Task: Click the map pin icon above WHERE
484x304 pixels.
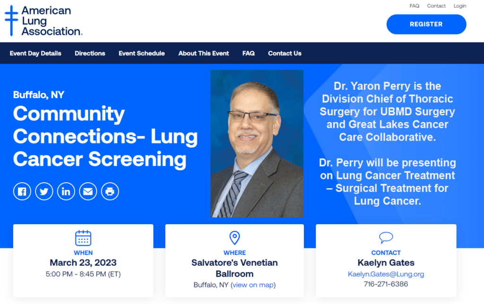Action: pyautogui.click(x=234, y=238)
